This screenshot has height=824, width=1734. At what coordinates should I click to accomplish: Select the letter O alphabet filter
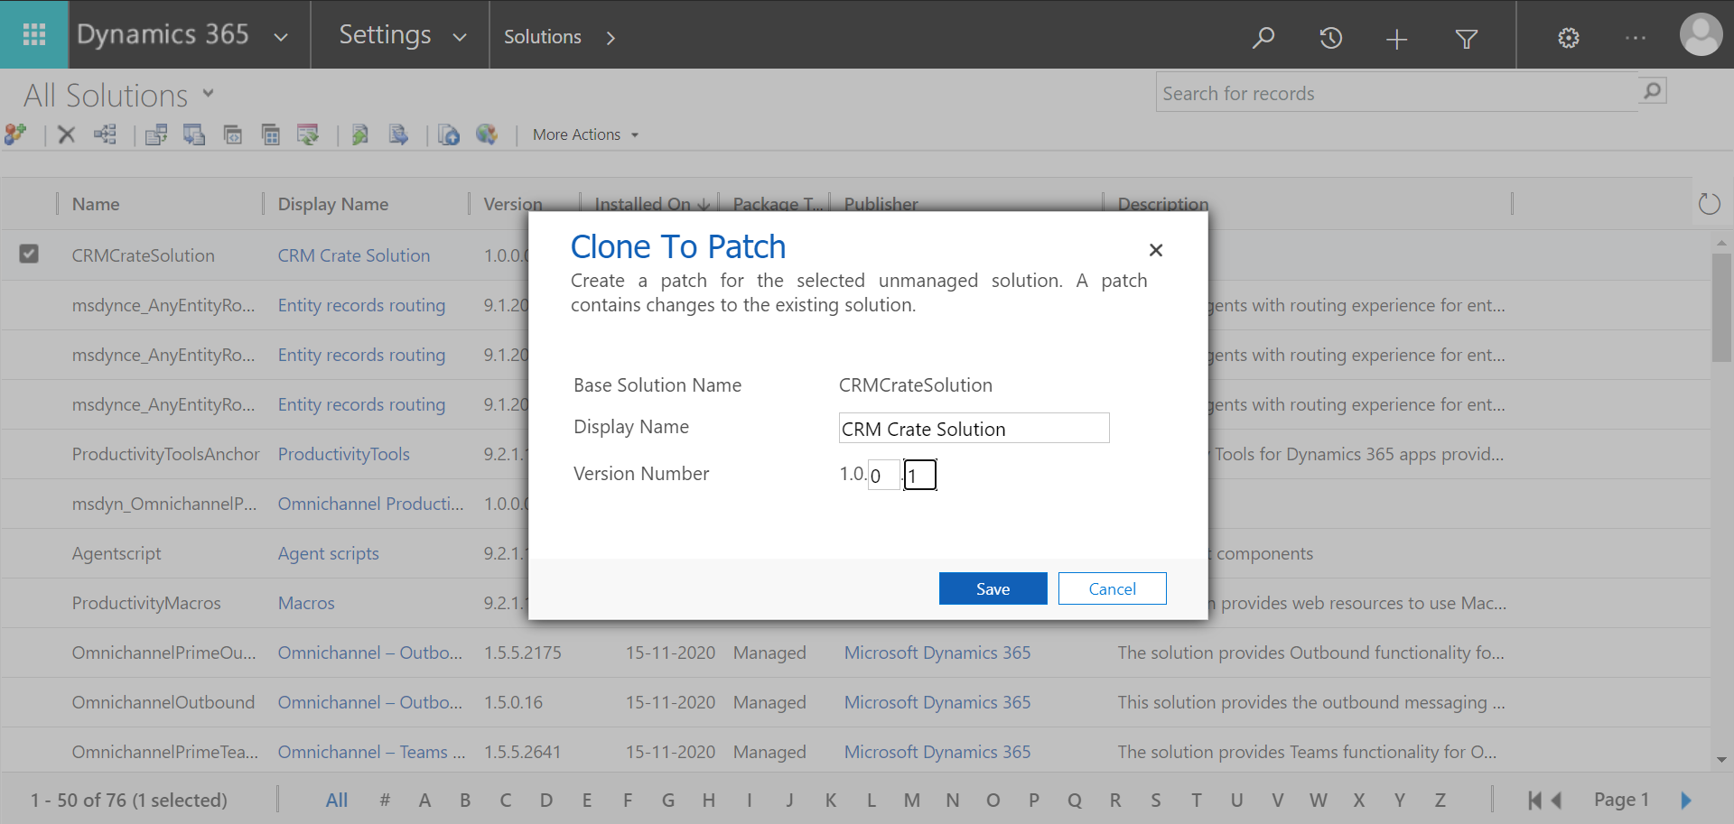(x=993, y=800)
